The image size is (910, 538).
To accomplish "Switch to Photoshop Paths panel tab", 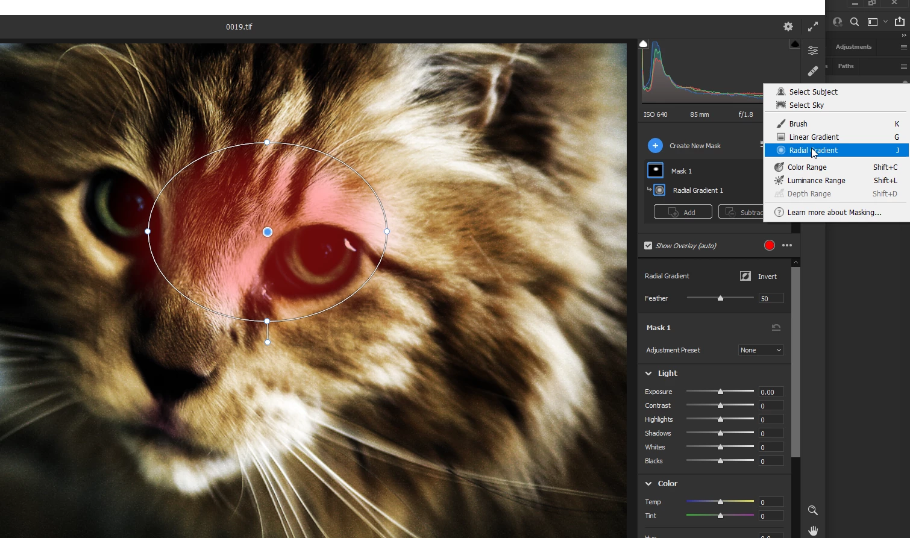I will (846, 66).
